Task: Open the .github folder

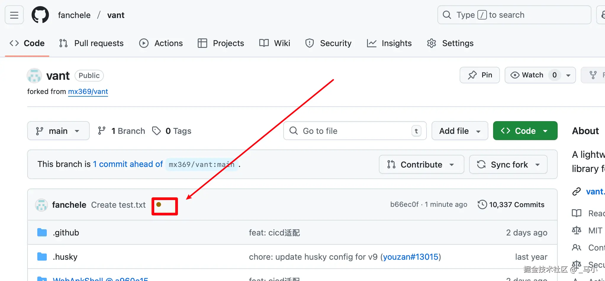Action: click(x=66, y=233)
